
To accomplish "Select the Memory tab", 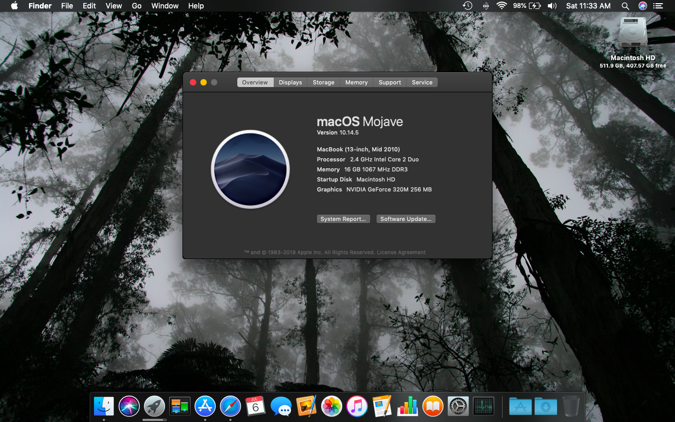I will point(356,82).
